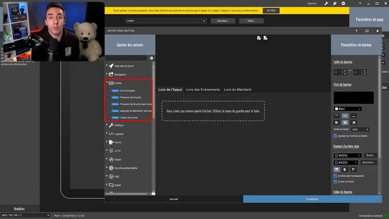Collapse the Entrée category
Screen dimensions: 389x219
click(x=107, y=83)
